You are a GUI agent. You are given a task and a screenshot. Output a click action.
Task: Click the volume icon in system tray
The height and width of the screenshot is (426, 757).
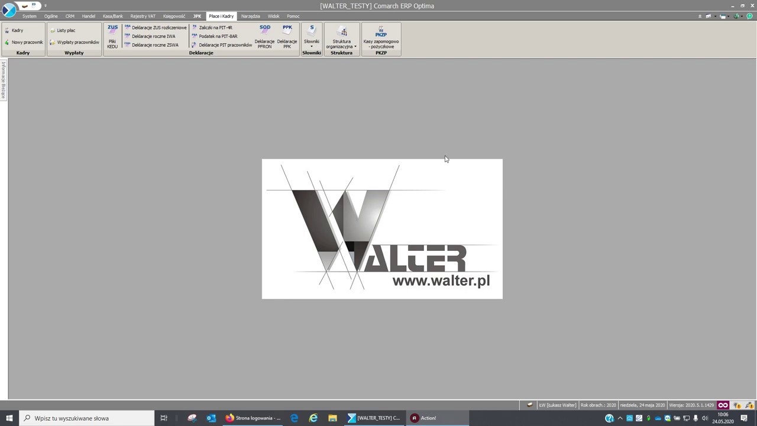(x=705, y=418)
